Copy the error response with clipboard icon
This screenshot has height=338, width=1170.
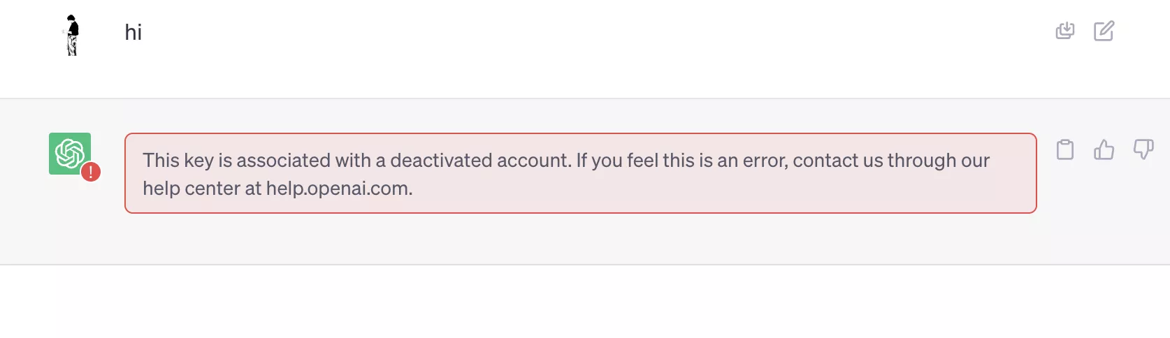(x=1065, y=150)
